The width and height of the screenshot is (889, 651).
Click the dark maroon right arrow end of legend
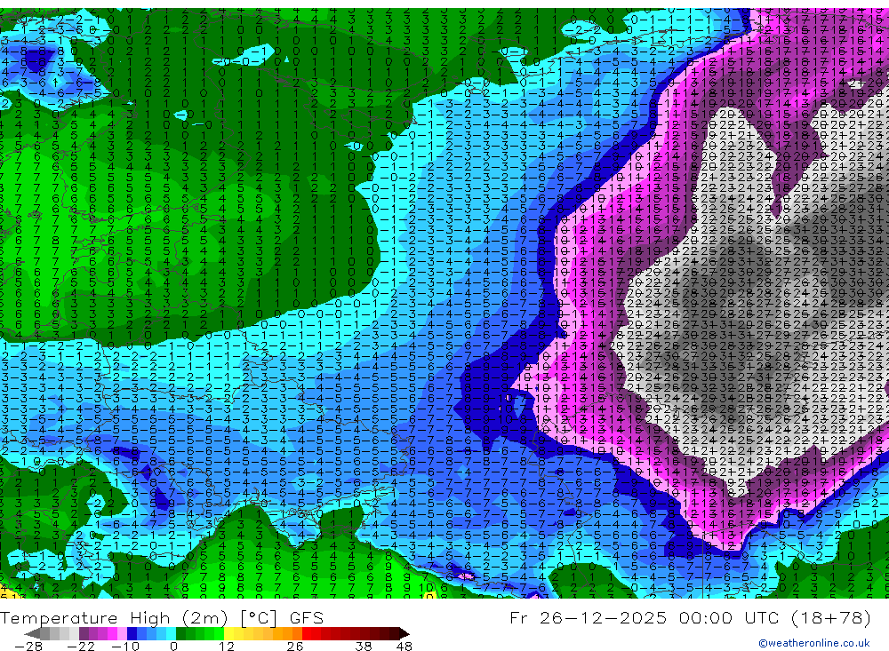point(404,633)
